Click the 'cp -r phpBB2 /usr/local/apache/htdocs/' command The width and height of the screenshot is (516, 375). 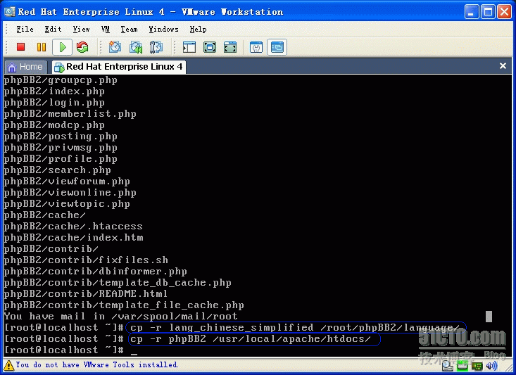click(251, 339)
